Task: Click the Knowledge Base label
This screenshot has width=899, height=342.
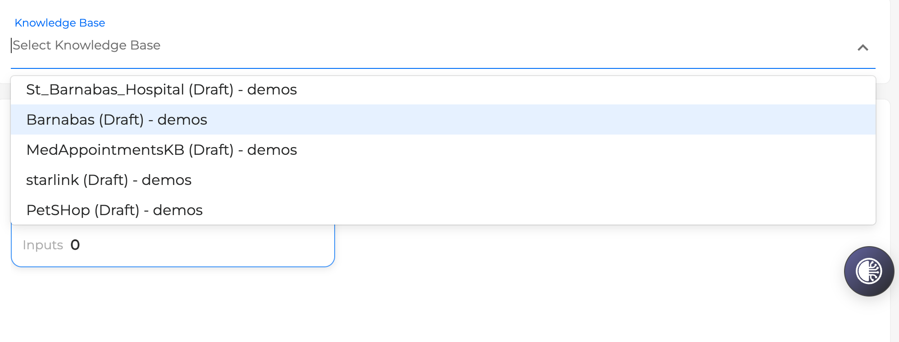Action: click(x=60, y=22)
